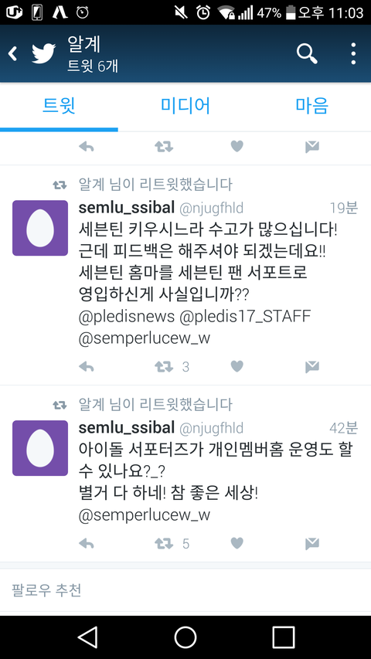Like the 19분 tweet with the heart
This screenshot has width=371, height=659.
pyautogui.click(x=237, y=366)
